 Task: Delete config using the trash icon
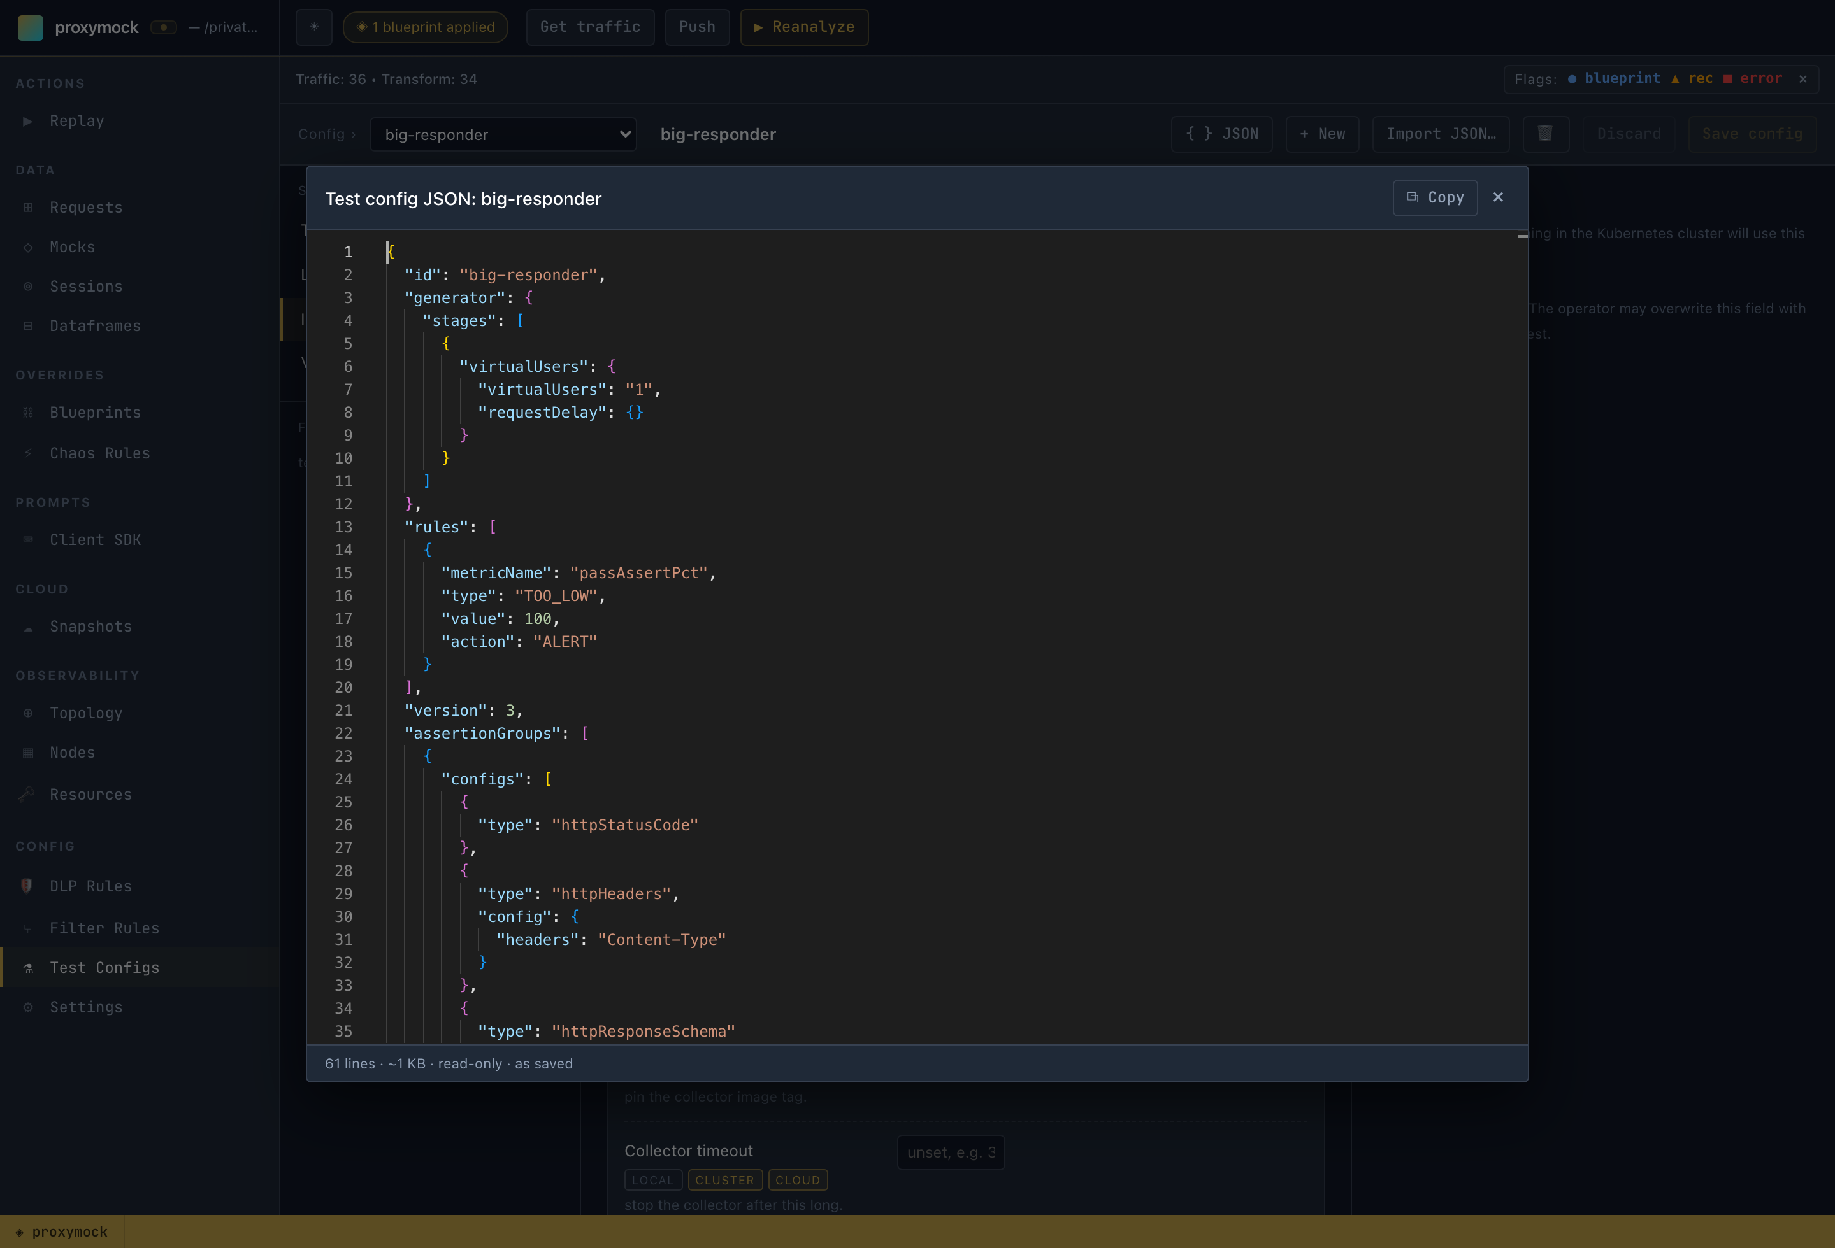(1545, 134)
